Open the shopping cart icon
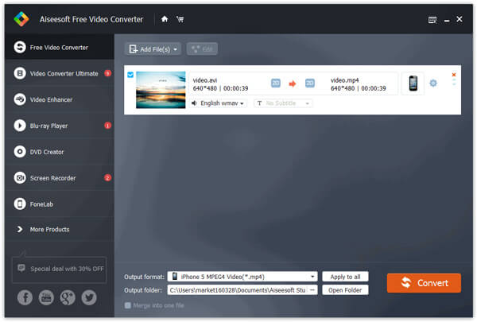The width and height of the screenshot is (477, 322). point(179,18)
